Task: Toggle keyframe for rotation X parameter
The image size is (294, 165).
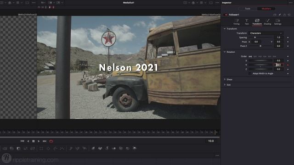Action: click(x=288, y=60)
